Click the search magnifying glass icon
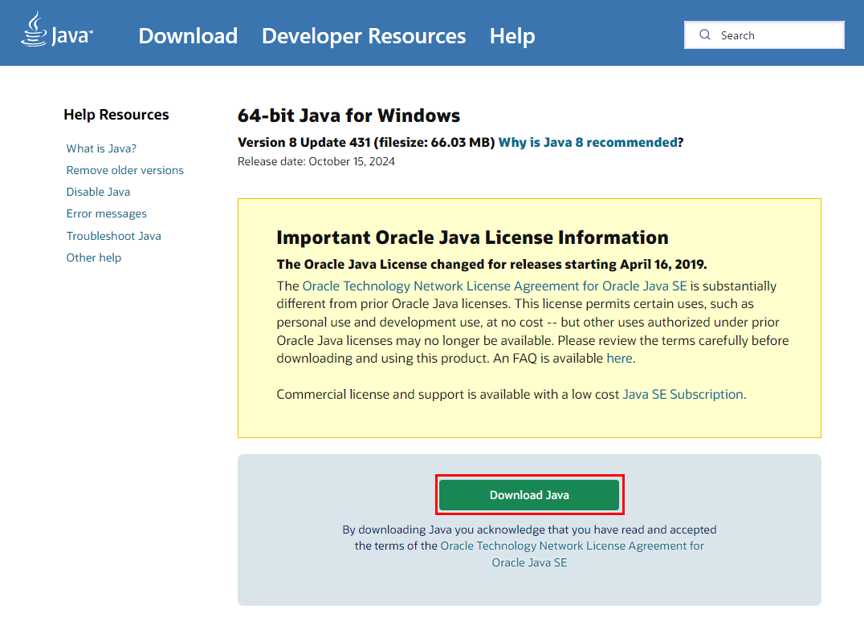Screen dimensions: 864x617 click(x=705, y=35)
